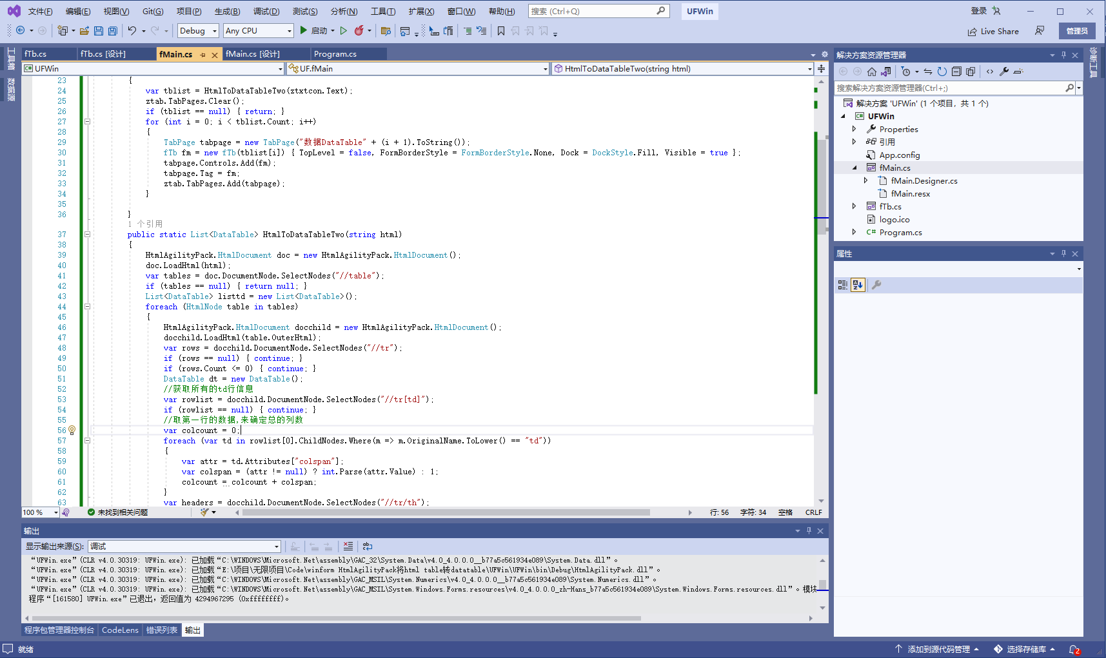Open Properties wrench in Solution Explorer toolbar
Image resolution: width=1106 pixels, height=658 pixels.
tap(1004, 72)
